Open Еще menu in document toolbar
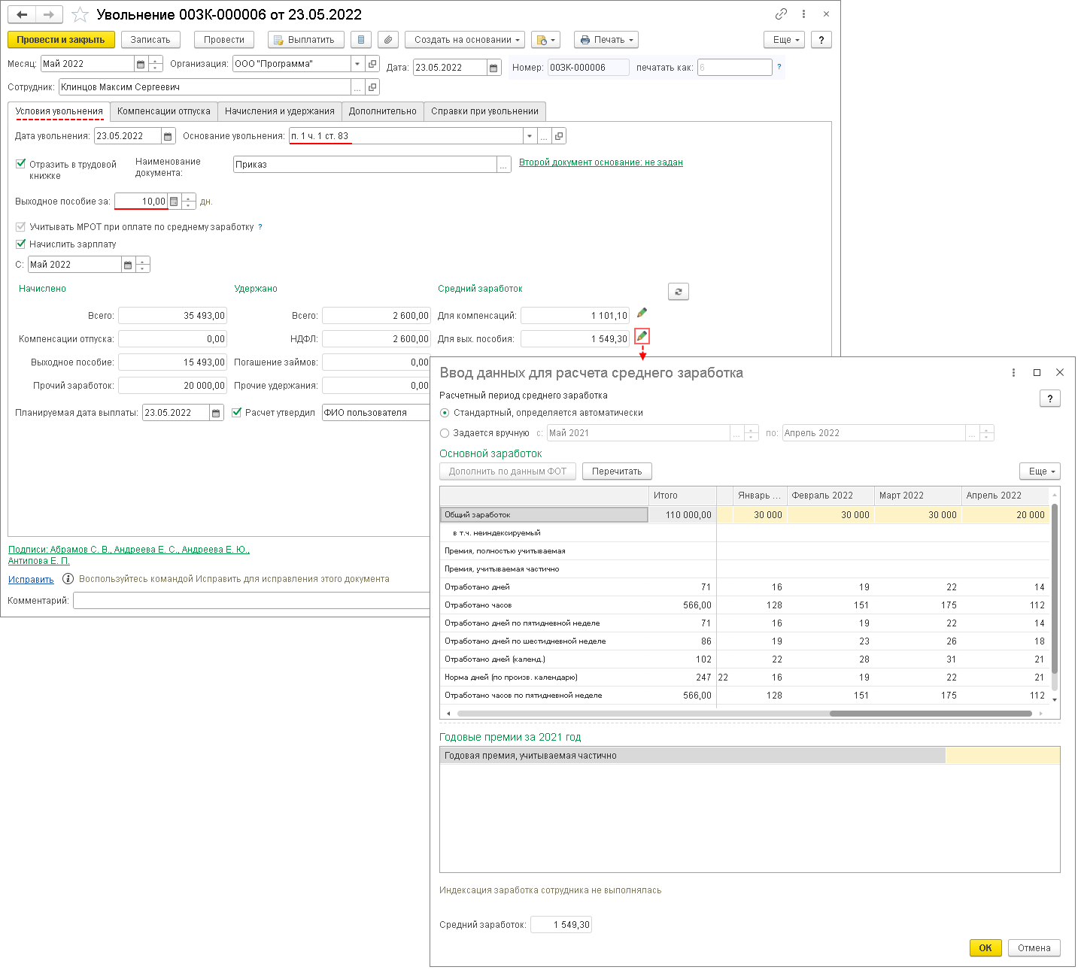Image resolution: width=1078 pixels, height=970 pixels. coord(784,40)
